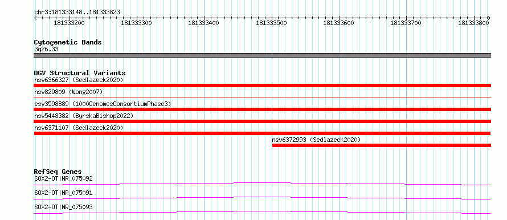Click the red bar of nsv6371107
Screen dimensions: 507x220
tap(262, 133)
